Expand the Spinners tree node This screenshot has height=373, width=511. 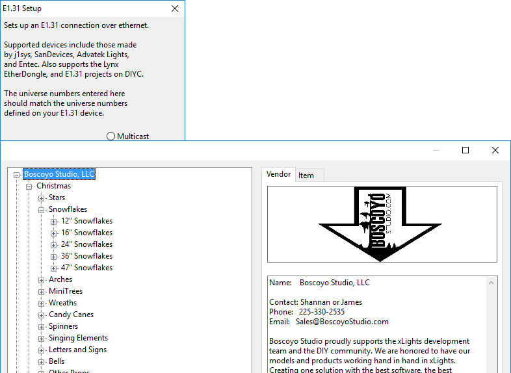(x=41, y=327)
